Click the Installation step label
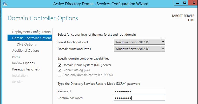198x104 pixels. point(20,75)
